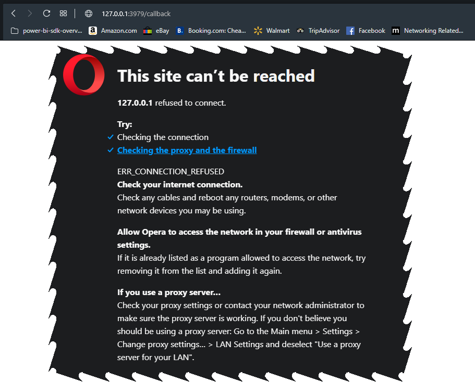Click the back navigation arrow

pyautogui.click(x=13, y=14)
